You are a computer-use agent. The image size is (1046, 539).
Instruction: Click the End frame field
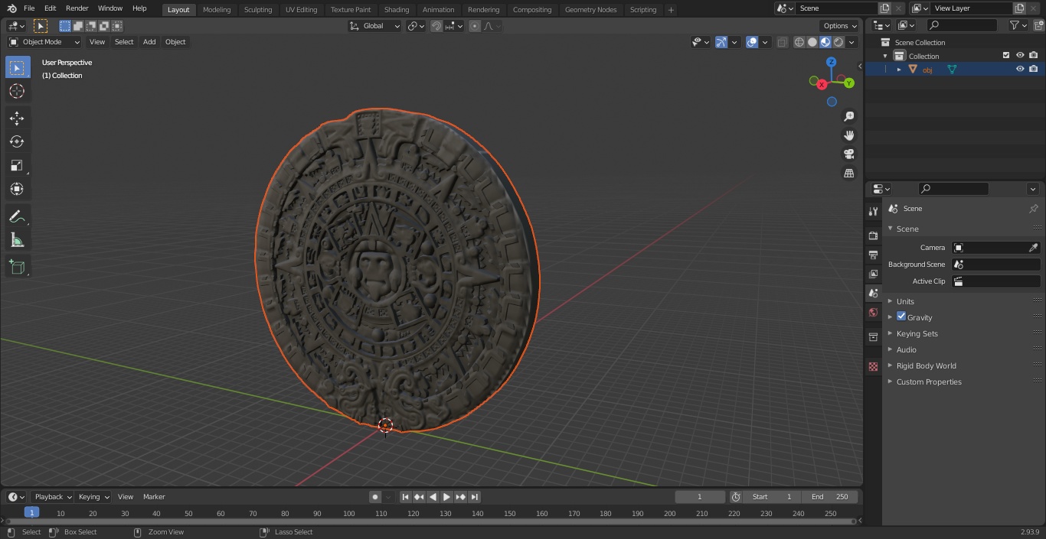pos(830,497)
